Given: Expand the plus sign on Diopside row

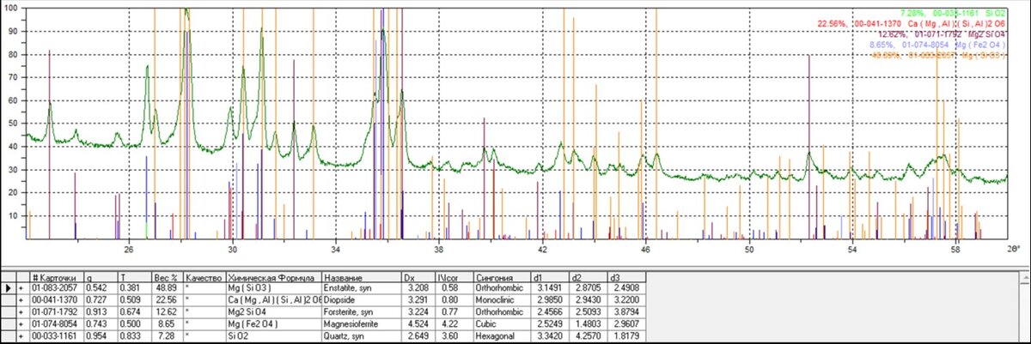Looking at the screenshot, I should pos(22,302).
